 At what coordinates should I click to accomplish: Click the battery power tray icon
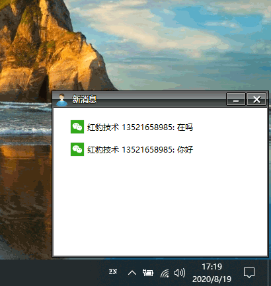[148, 273]
